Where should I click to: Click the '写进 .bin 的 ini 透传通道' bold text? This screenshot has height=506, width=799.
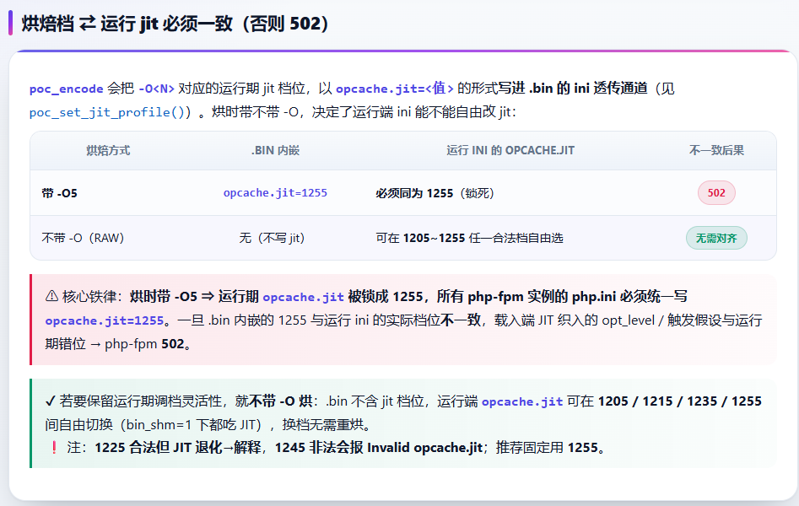point(573,89)
